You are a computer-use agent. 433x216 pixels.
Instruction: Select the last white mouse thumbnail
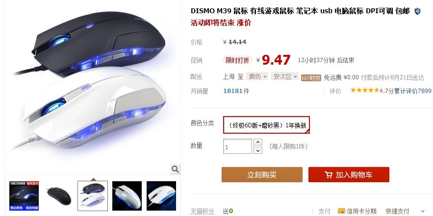click(161, 196)
